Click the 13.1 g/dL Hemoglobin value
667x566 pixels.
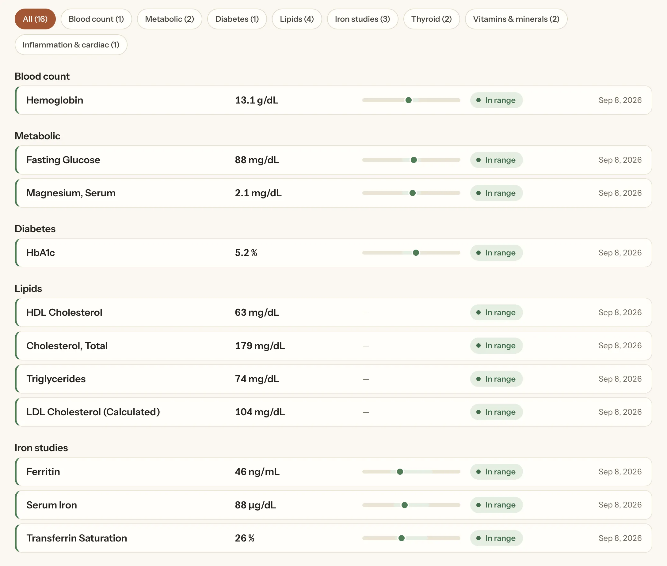(x=257, y=100)
